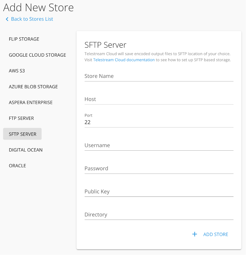Viewport: 246px width, 255px height.
Task: Select the highlighted SFTP SERVER tab
Action: [22, 134]
